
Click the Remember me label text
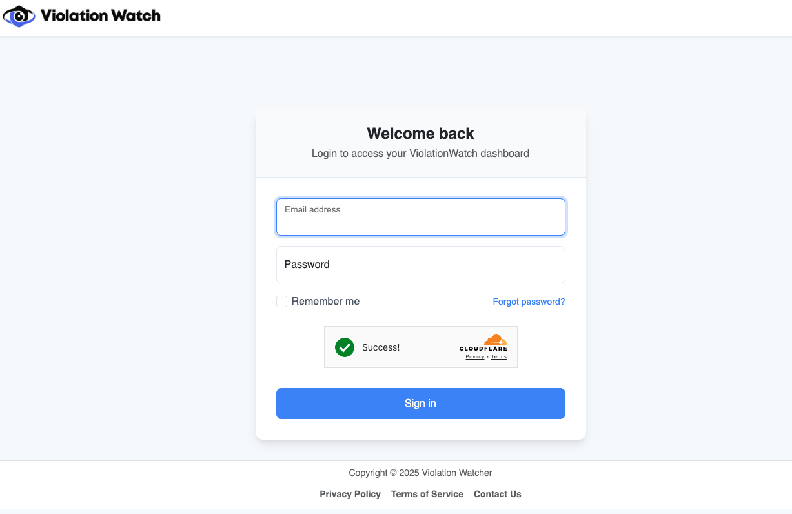[x=325, y=302]
